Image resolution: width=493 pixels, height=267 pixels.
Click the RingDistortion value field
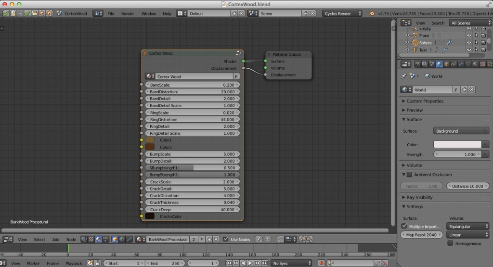(x=192, y=119)
